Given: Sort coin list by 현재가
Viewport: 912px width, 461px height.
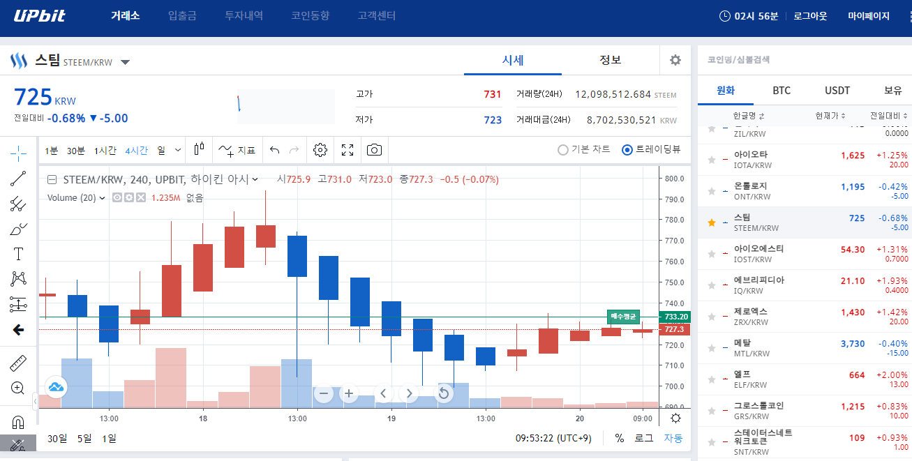Looking at the screenshot, I should pyautogui.click(x=830, y=116).
